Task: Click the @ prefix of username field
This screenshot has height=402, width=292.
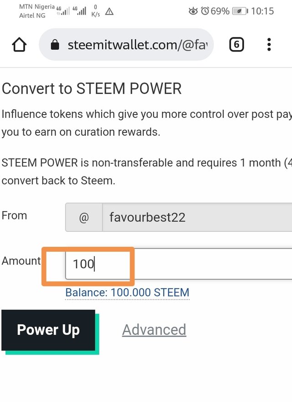Action: tap(84, 217)
